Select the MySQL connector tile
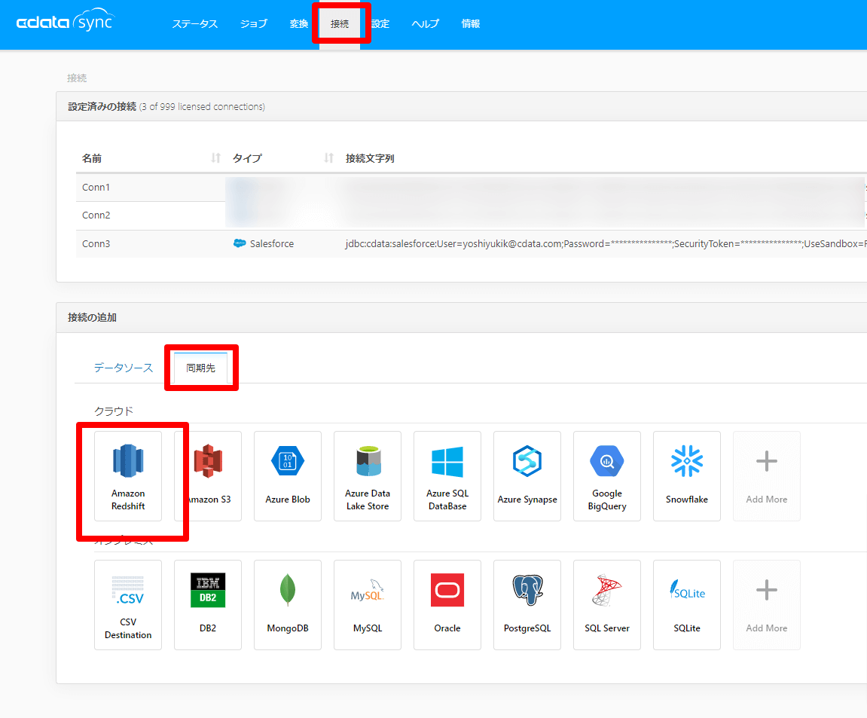The width and height of the screenshot is (867, 718). coord(368,604)
